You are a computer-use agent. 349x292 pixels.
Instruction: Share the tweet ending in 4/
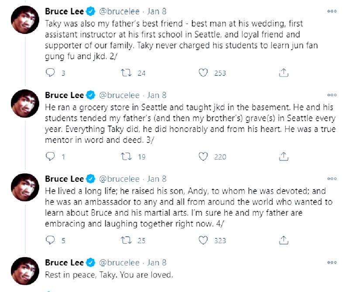tap(283, 239)
